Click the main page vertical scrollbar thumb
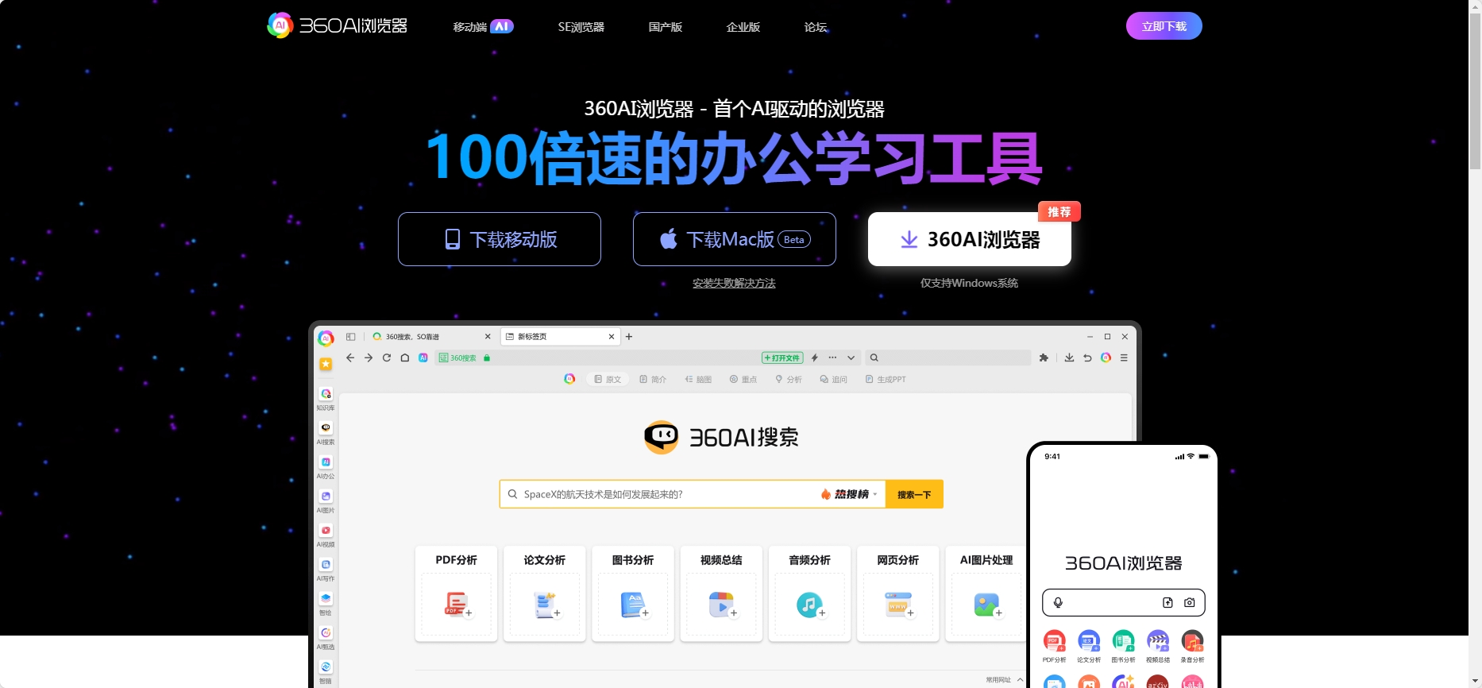Screen dimensions: 1482x688 coord(1475,90)
